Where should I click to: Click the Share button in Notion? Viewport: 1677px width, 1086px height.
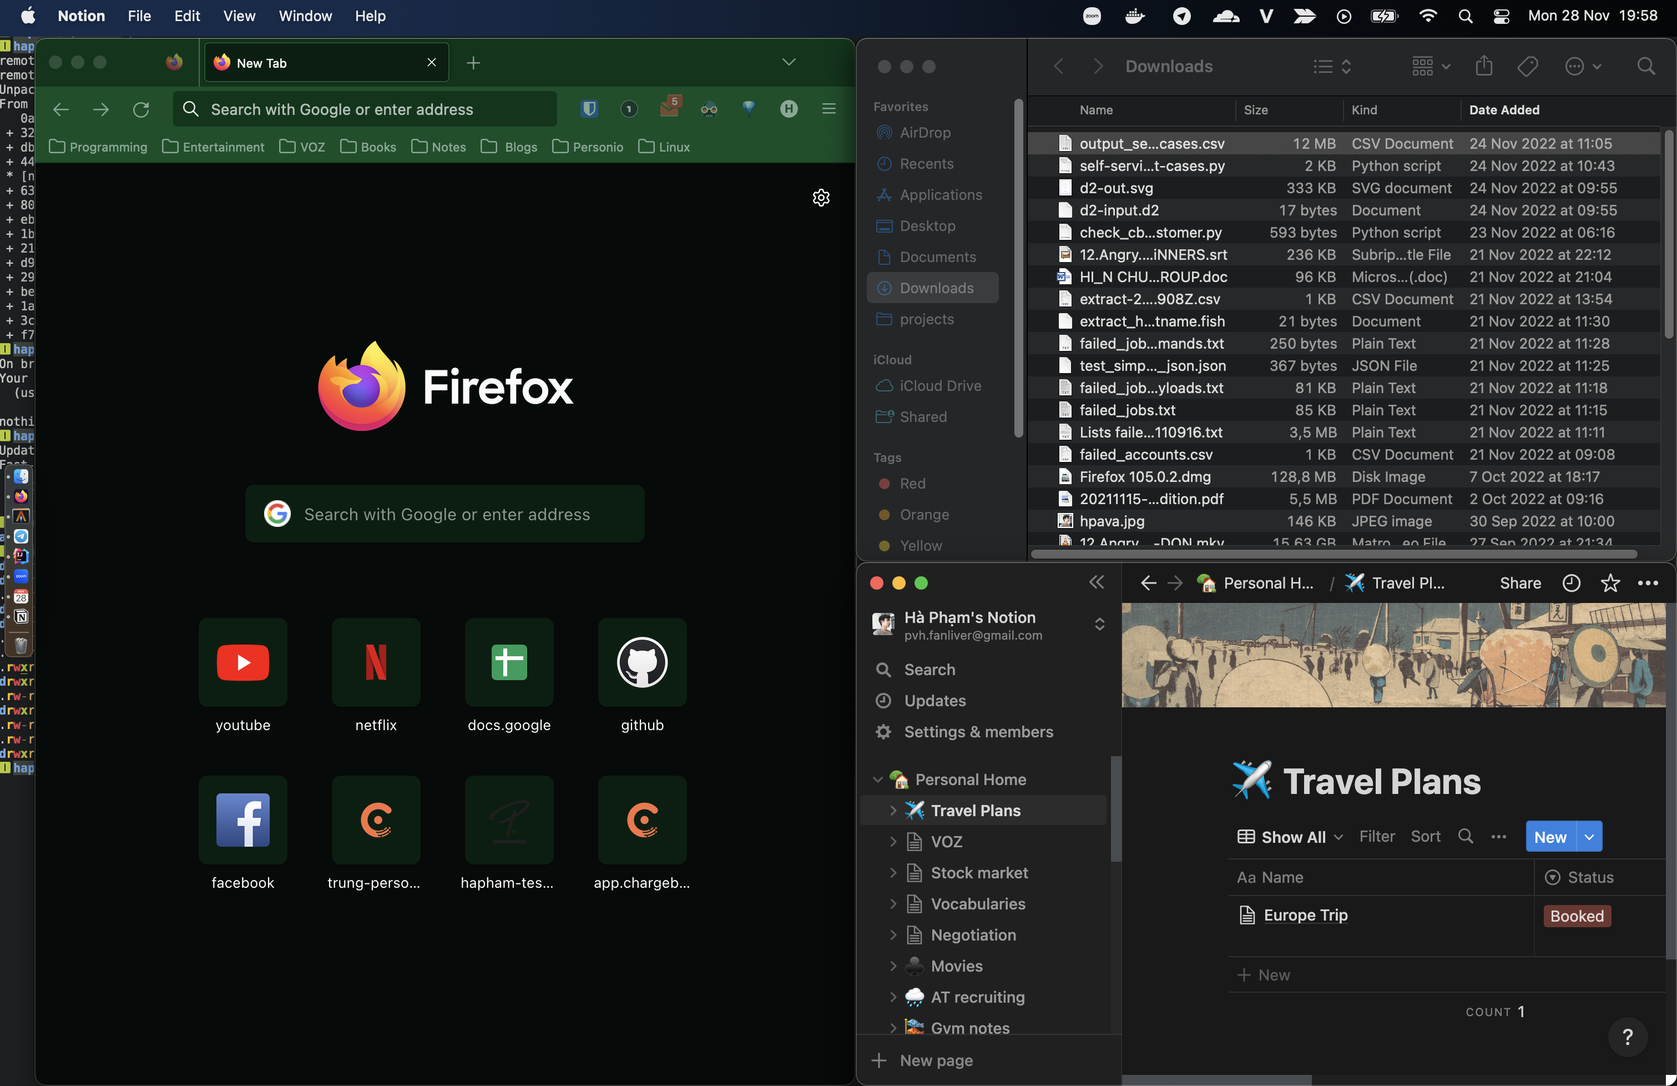tap(1520, 583)
